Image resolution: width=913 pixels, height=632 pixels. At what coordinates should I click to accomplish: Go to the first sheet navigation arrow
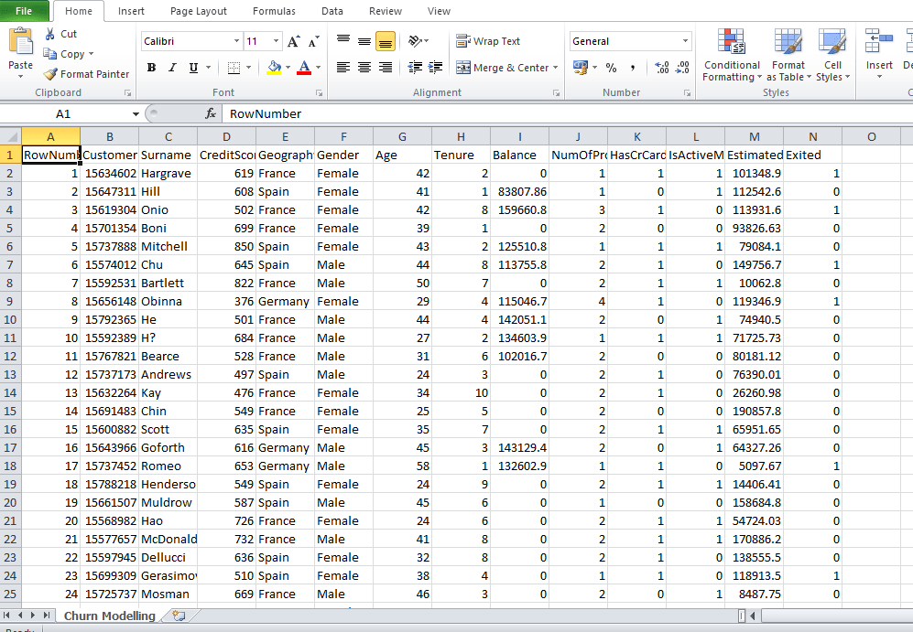7,616
